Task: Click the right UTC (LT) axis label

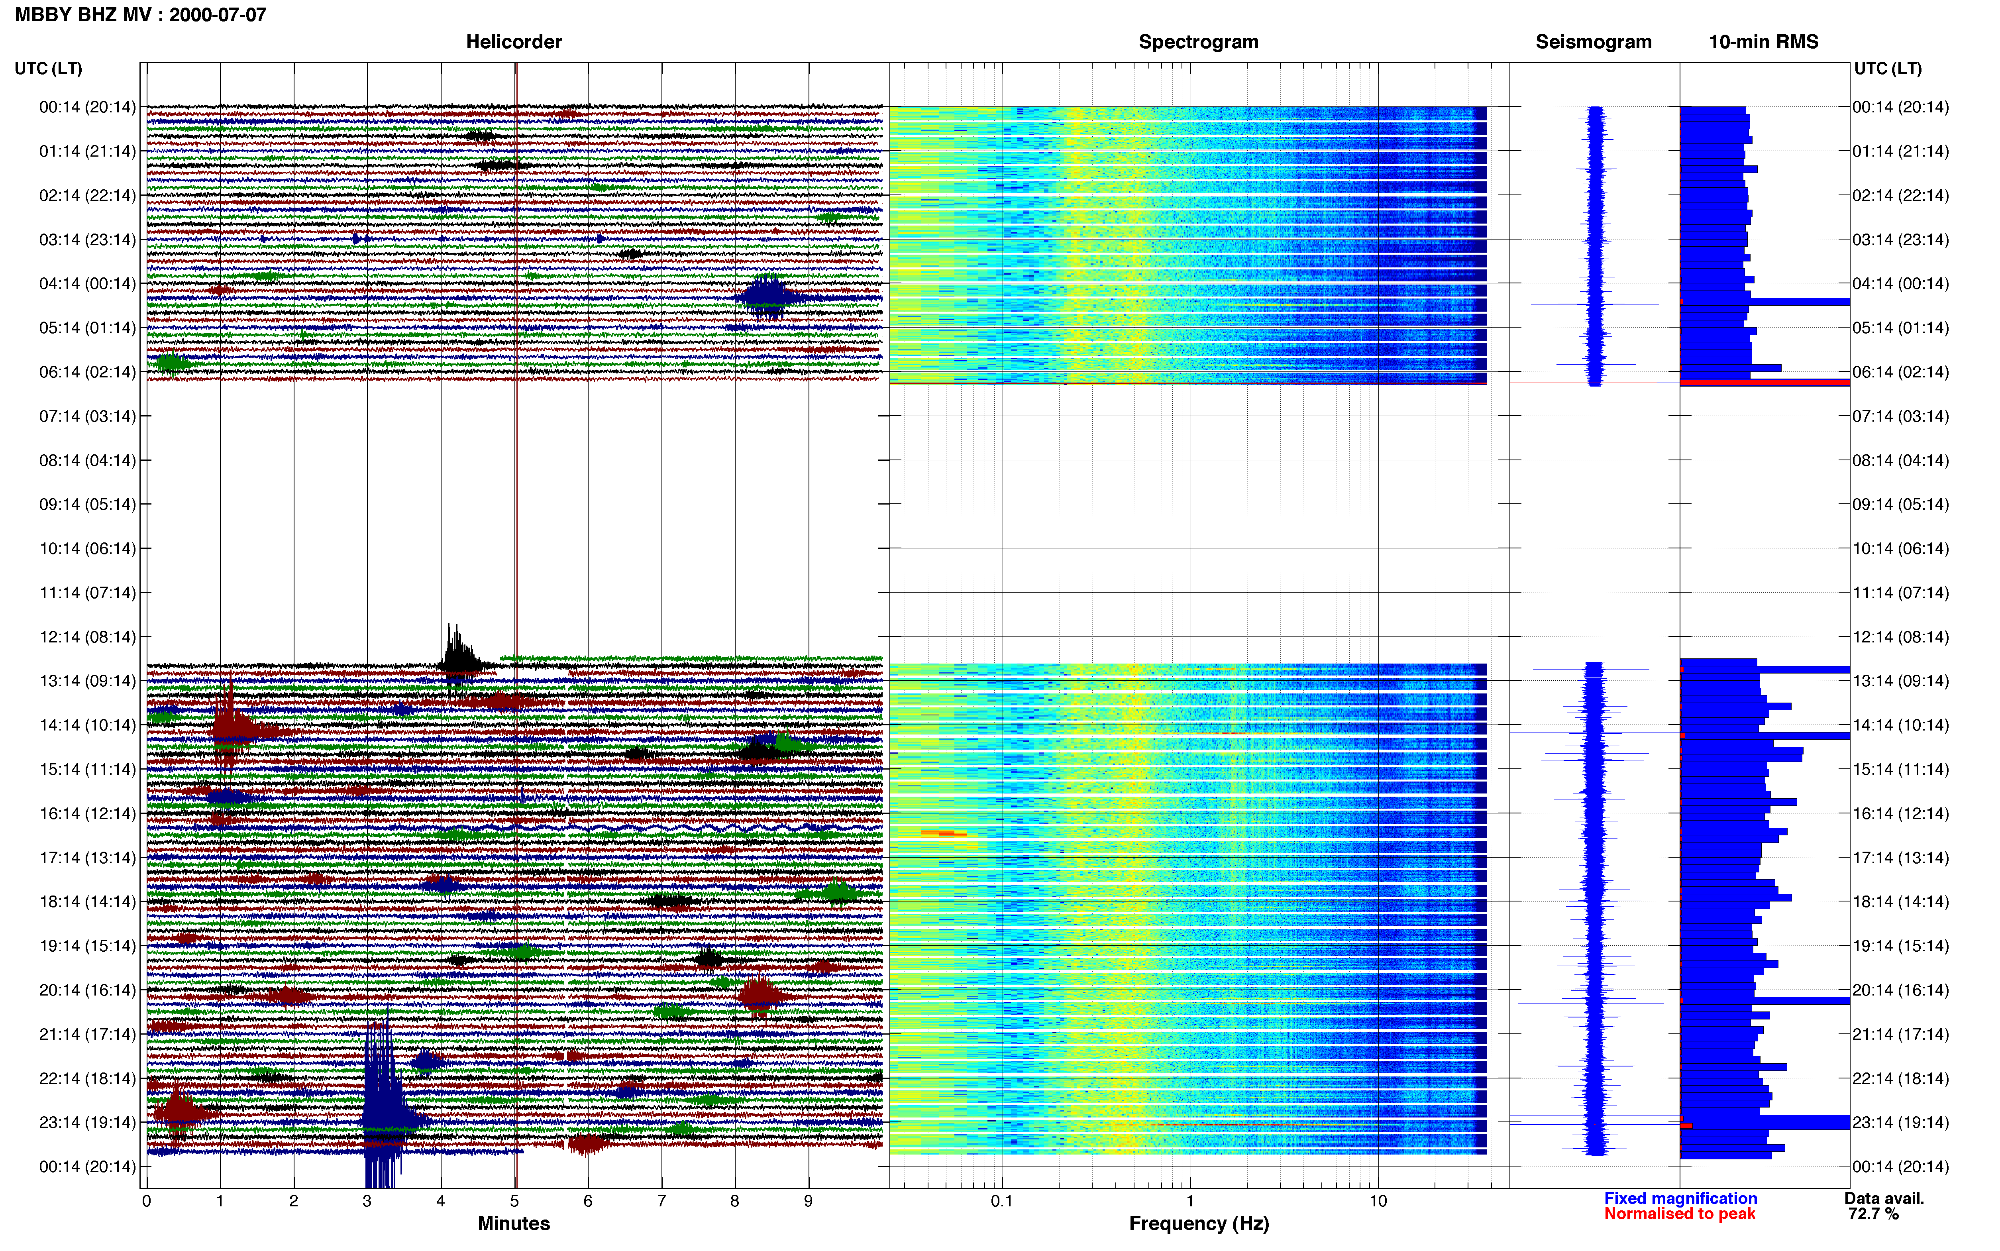Action: click(1888, 69)
